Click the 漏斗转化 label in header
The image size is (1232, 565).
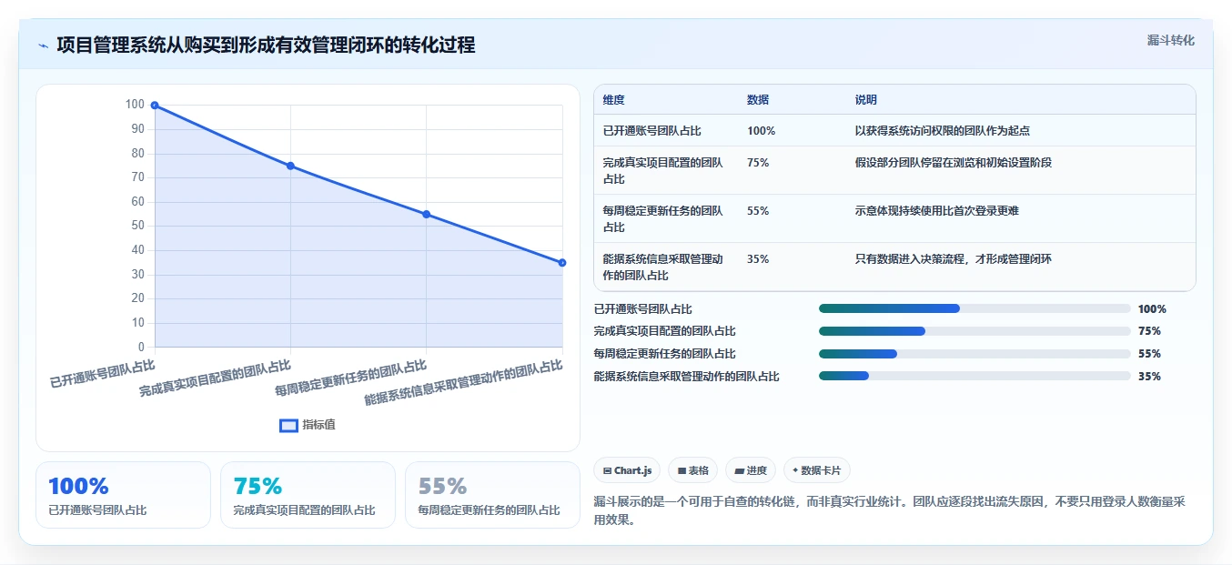pyautogui.click(x=1170, y=41)
